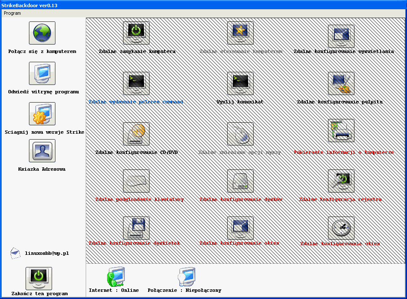Open the Program menu
The image size is (407, 299).
[12, 13]
